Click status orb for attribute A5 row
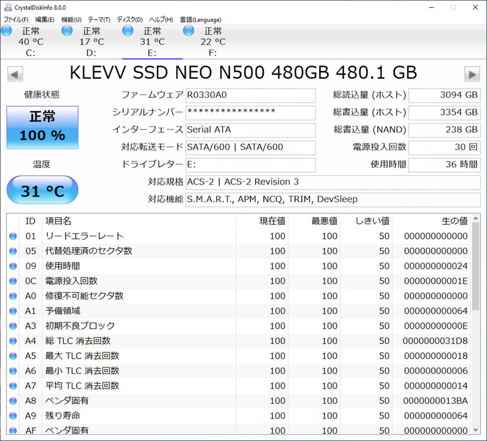Viewport: 487px width, 441px height. click(x=13, y=356)
